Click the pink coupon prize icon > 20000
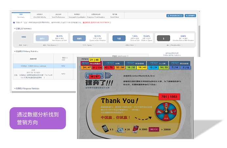Viewport: 227px width, 148px height. (154, 129)
